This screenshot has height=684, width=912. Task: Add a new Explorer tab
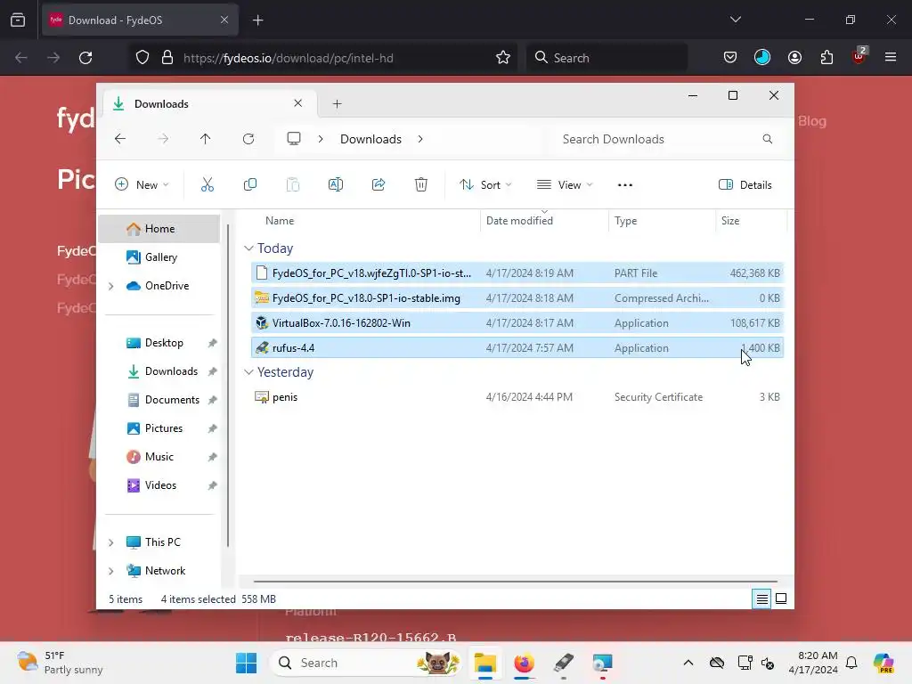click(x=337, y=104)
